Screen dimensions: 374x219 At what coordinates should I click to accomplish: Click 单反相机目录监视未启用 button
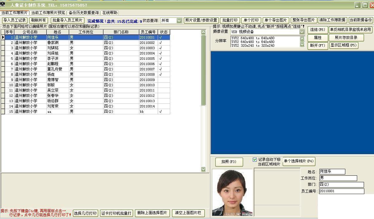(351, 30)
